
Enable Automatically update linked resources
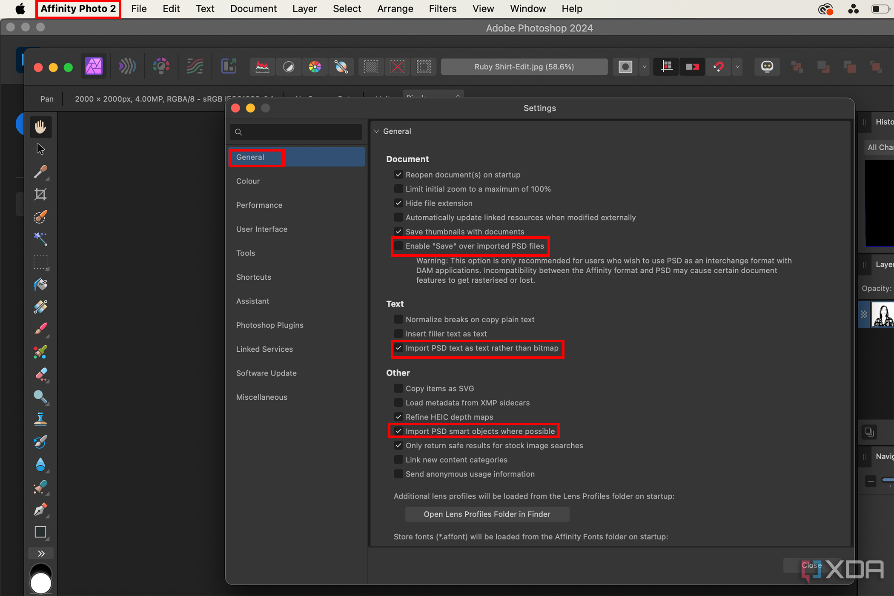point(398,217)
